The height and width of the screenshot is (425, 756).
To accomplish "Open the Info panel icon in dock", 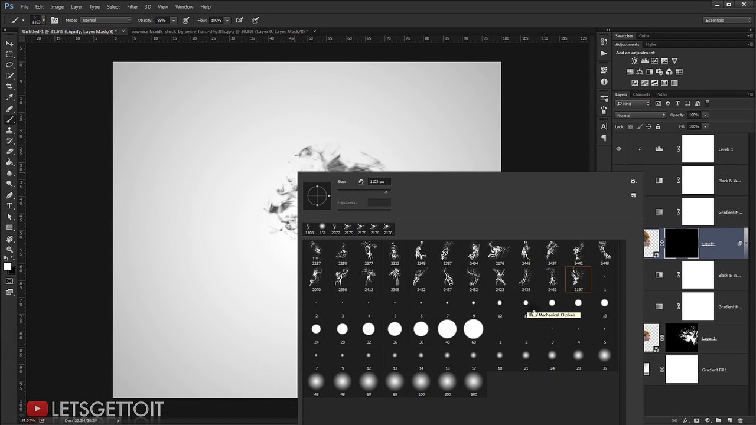I will pos(604,82).
